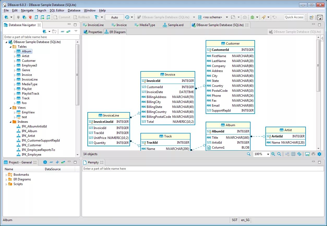This screenshot has height=226, width=327.
Task: Click the arrange diagram layout icon
Action: (287, 154)
